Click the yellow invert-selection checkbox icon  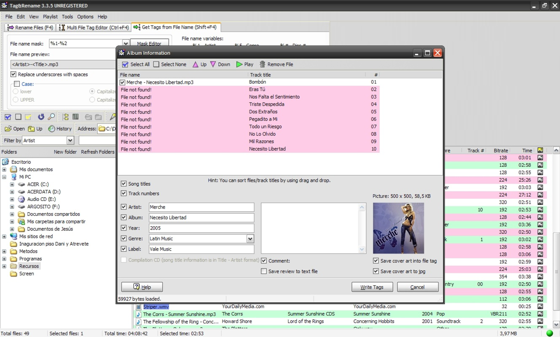click(28, 117)
